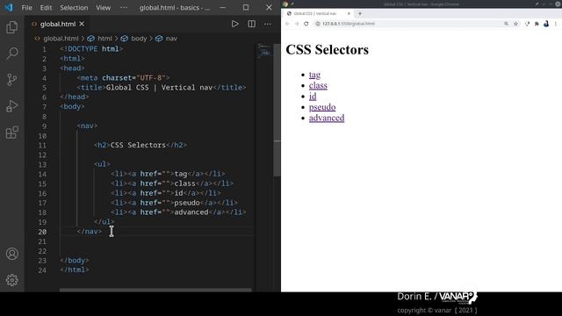Run the file with the play icon

(x=234, y=24)
